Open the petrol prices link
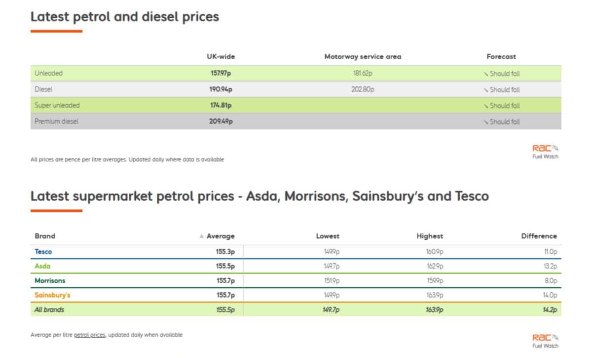 pos(90,335)
